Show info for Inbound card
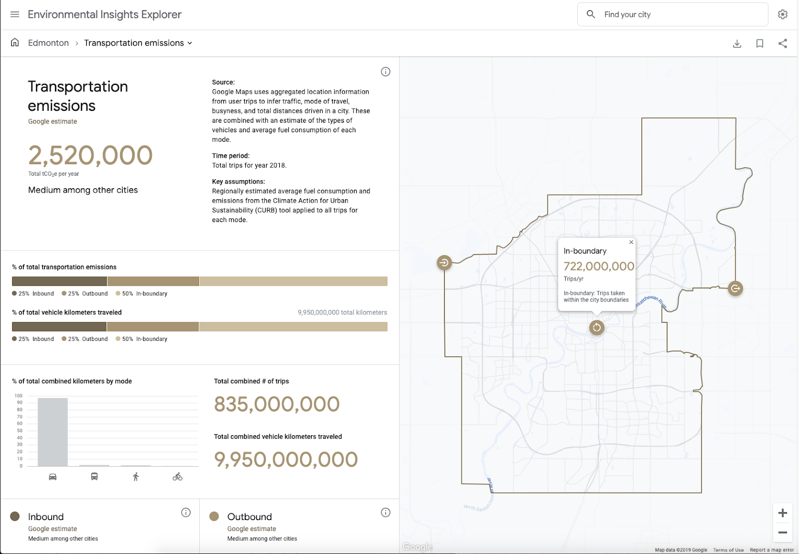Viewport: 799px width, 554px height. (186, 513)
